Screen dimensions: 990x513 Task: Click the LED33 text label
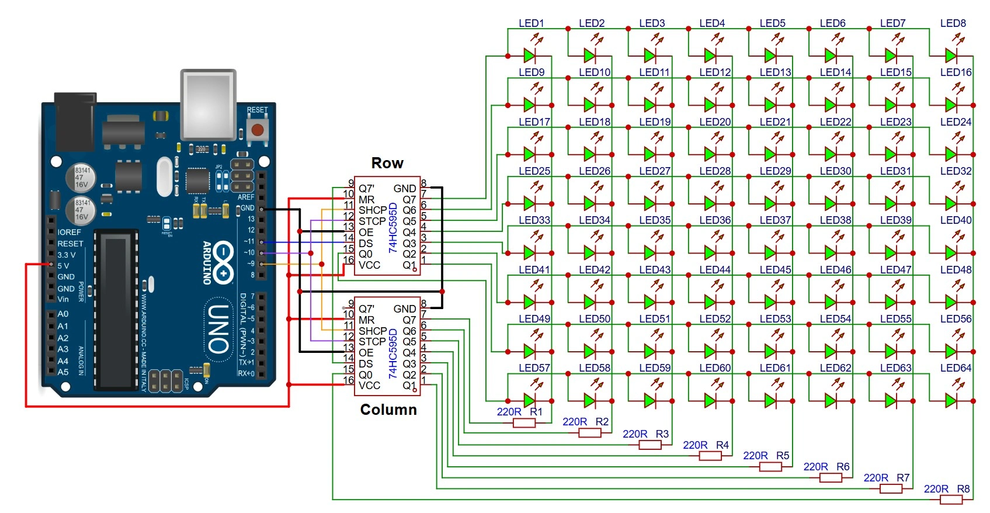click(534, 220)
